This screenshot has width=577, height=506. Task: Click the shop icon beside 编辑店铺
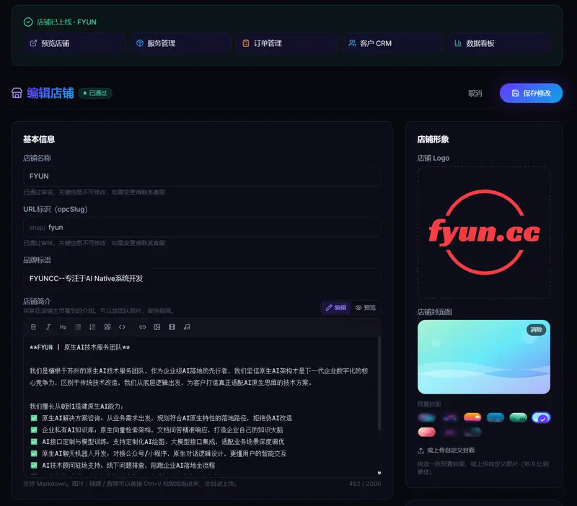point(17,93)
